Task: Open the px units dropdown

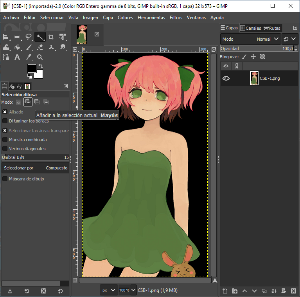Action: coord(108,290)
